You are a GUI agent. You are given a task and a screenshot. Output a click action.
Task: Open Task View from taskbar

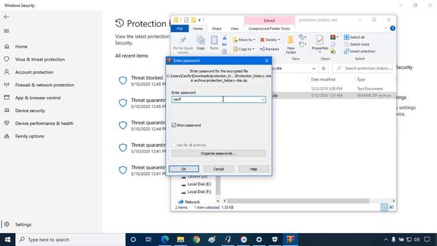click(149, 240)
